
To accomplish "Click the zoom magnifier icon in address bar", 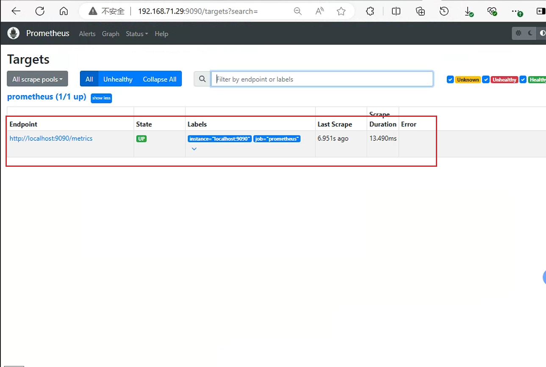I will [x=298, y=11].
